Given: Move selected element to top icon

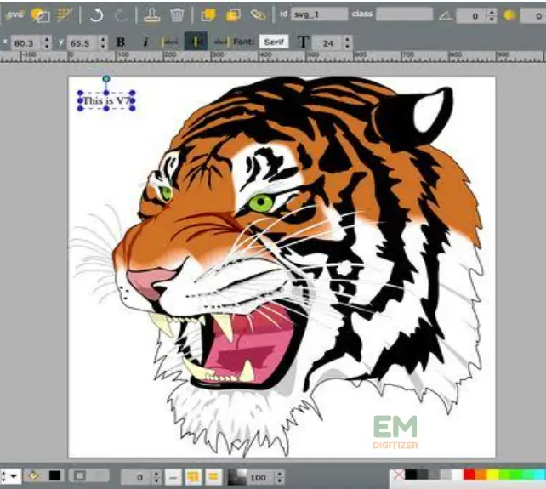Looking at the screenshot, I should pyautogui.click(x=208, y=14).
